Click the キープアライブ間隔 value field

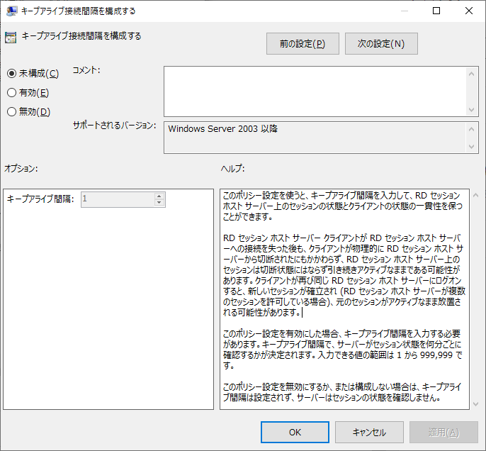(118, 199)
